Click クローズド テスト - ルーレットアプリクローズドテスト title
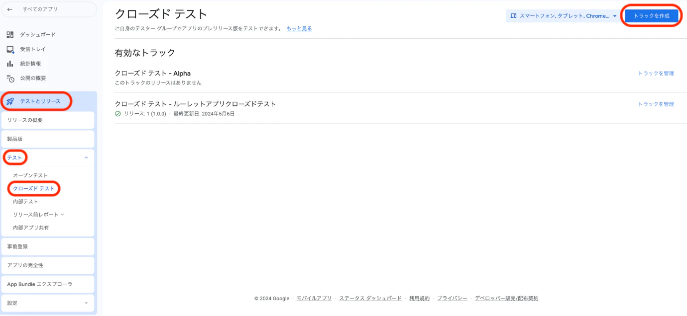This screenshot has width=687, height=316. [x=196, y=104]
